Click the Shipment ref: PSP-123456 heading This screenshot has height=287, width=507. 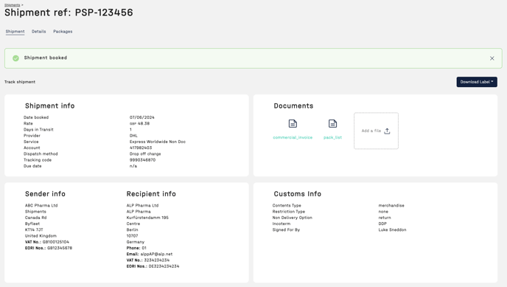point(69,13)
